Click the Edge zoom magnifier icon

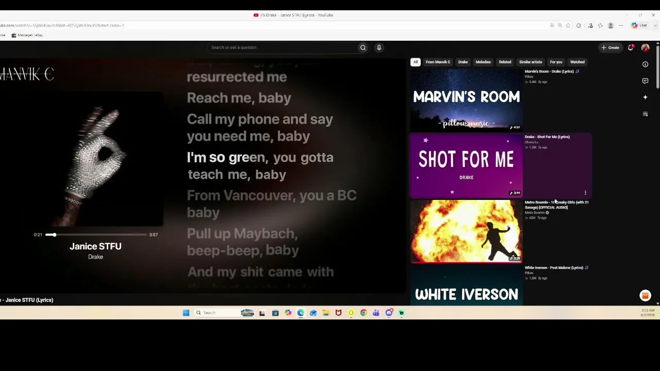tap(559, 25)
